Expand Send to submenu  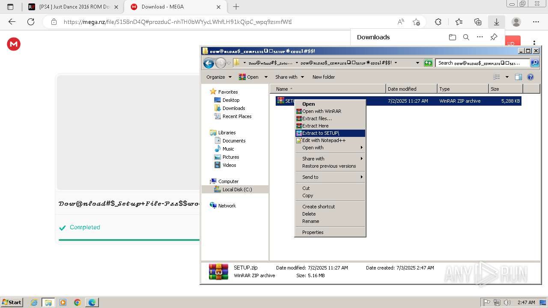(330, 177)
